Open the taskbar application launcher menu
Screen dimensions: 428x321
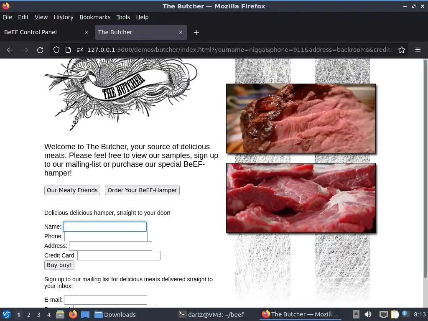(7, 314)
